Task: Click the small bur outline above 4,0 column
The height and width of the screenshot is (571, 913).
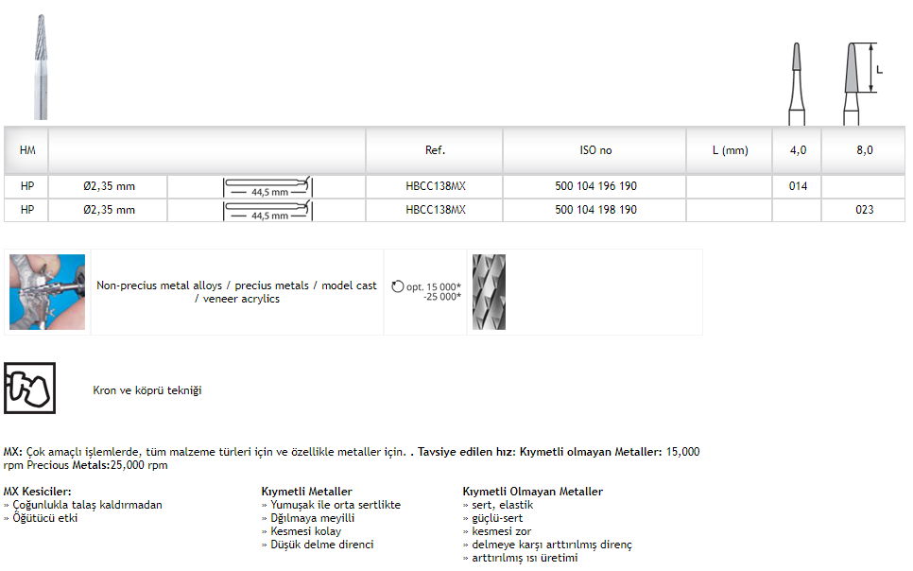Action: point(797,82)
